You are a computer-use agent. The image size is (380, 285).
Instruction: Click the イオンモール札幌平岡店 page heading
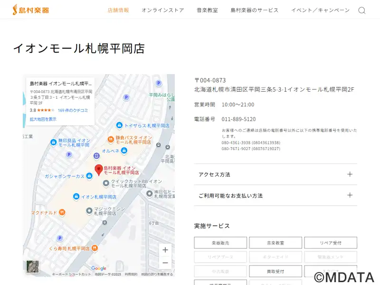79,48
